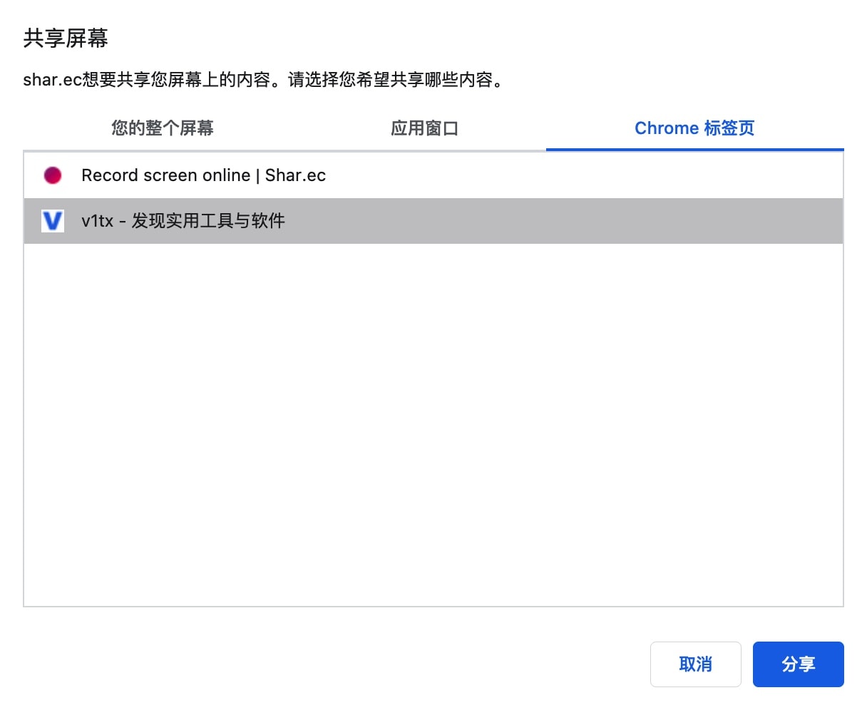Select the v1tx - 发现实用工具与软件 row
867x710 pixels.
(x=433, y=221)
